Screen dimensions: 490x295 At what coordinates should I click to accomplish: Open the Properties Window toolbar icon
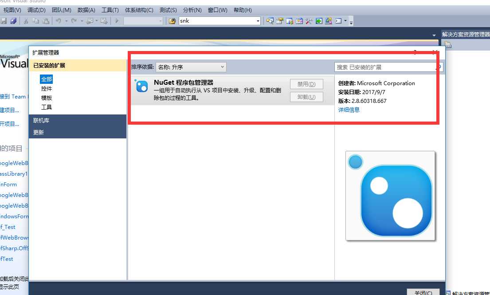280,21
